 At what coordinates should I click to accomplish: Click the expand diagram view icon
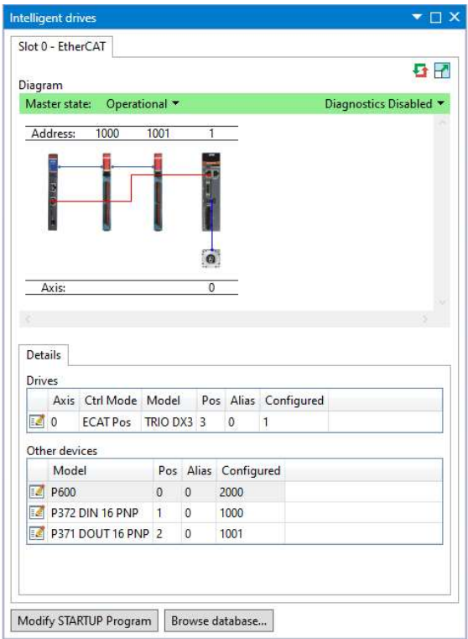coord(442,71)
